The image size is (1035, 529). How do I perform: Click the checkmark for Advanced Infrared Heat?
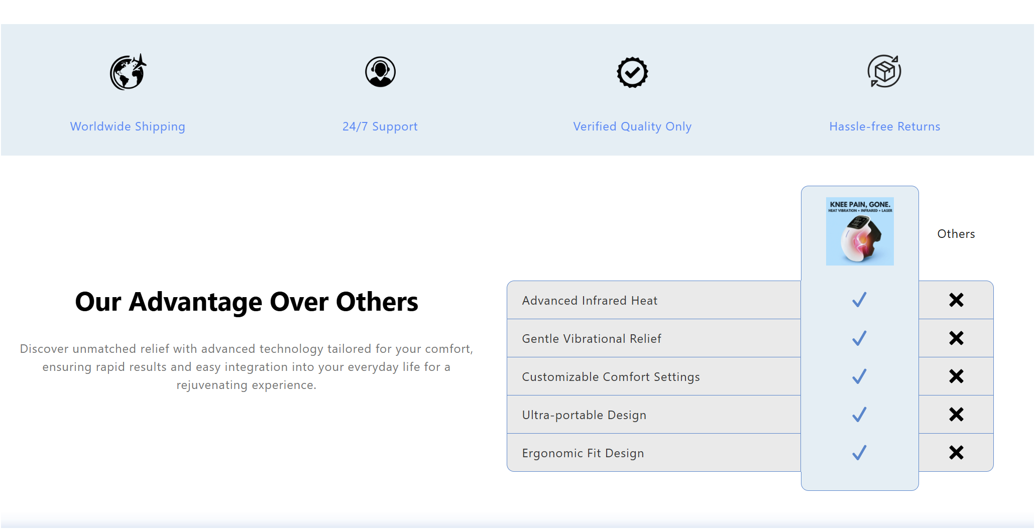point(859,300)
